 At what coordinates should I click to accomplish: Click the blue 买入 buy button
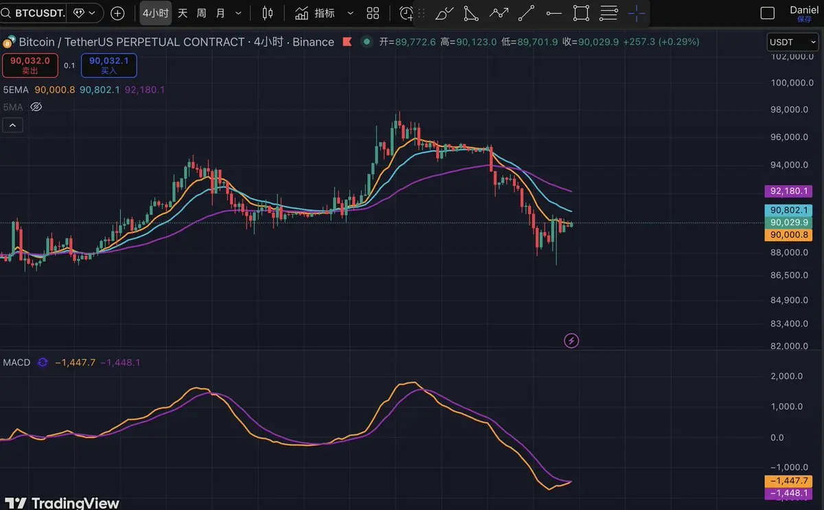click(x=109, y=65)
